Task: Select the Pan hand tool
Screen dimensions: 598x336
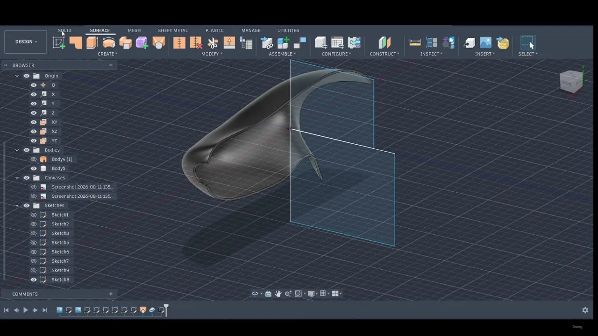Action: point(278,294)
